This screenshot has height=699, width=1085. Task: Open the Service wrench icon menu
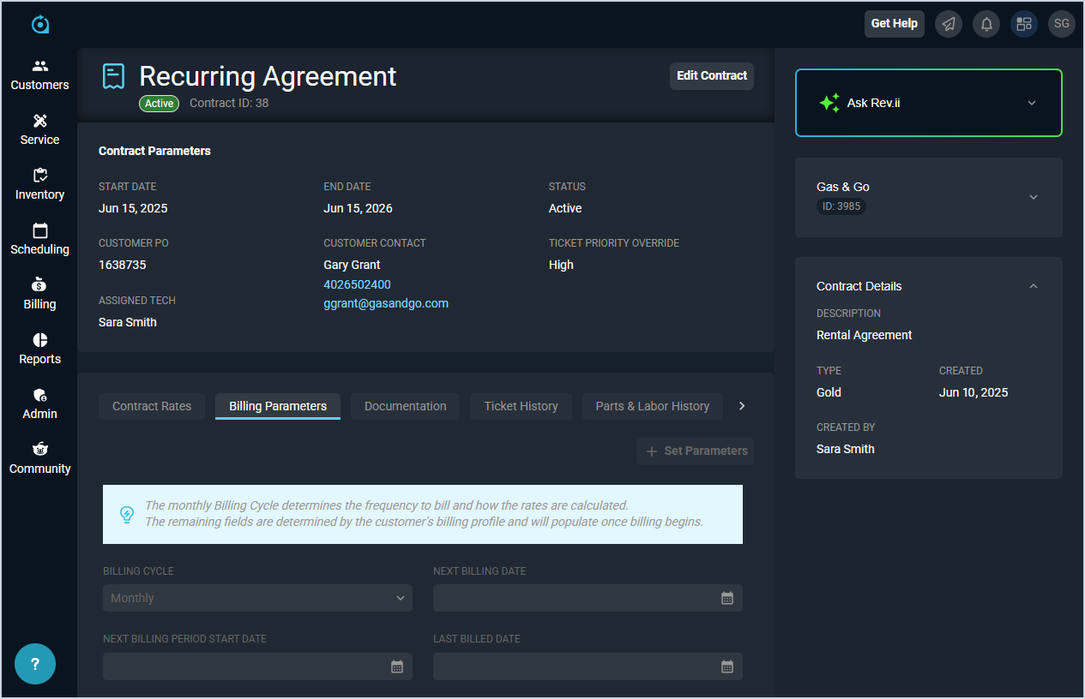pyautogui.click(x=39, y=129)
